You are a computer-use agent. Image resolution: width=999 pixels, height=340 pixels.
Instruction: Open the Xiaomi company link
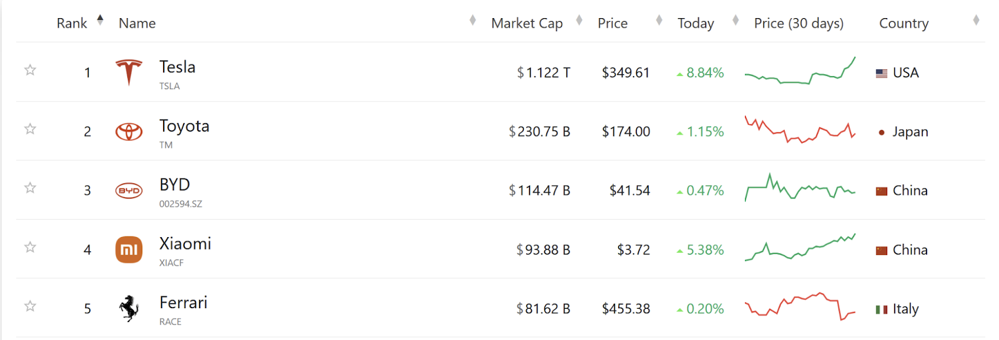(185, 243)
